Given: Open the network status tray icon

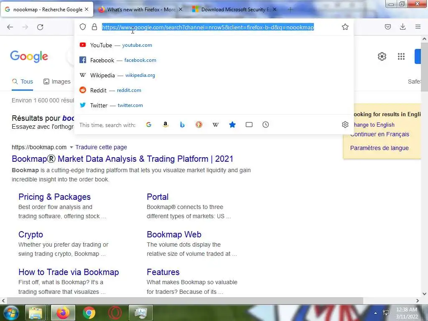Looking at the screenshot, I should (386, 313).
